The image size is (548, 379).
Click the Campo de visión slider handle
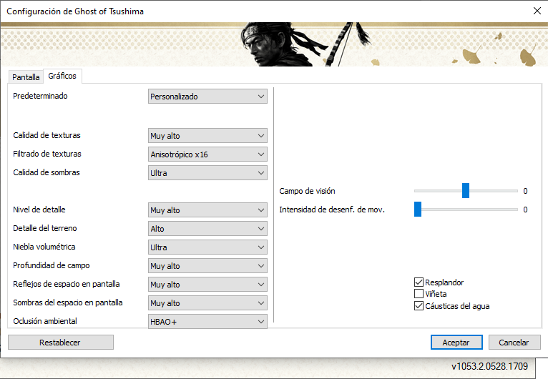pos(466,191)
